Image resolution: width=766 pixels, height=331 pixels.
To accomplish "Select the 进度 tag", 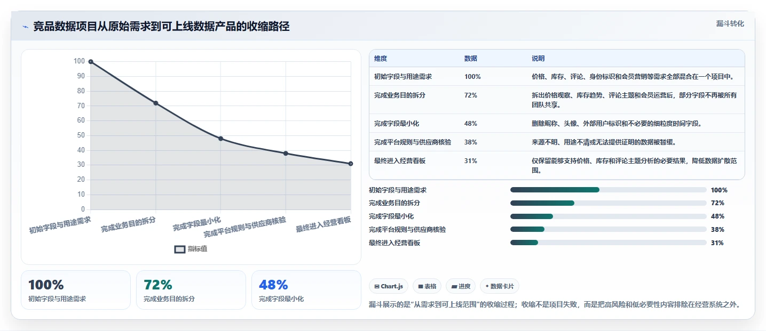I will tap(461, 286).
